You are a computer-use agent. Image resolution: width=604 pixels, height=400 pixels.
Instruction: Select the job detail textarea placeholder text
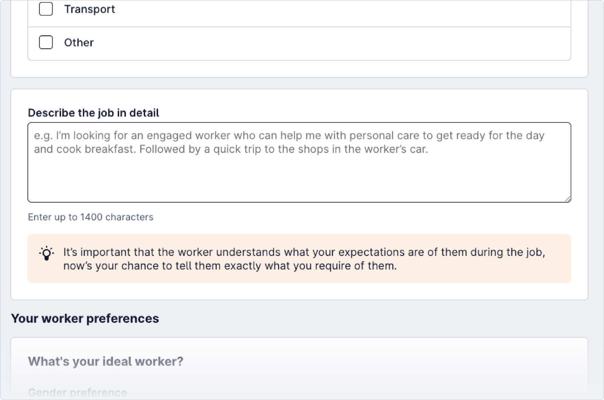tap(289, 142)
